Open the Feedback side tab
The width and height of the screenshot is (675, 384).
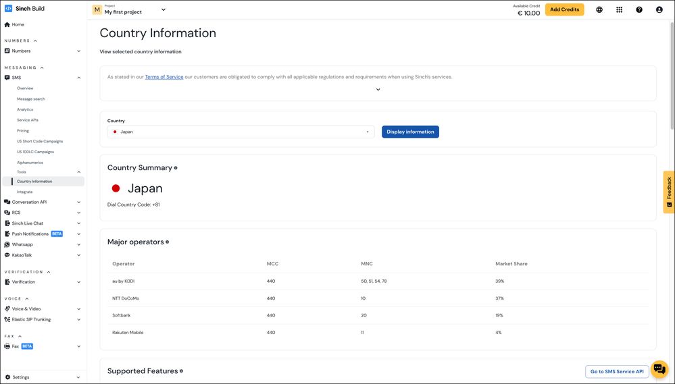[668, 192]
